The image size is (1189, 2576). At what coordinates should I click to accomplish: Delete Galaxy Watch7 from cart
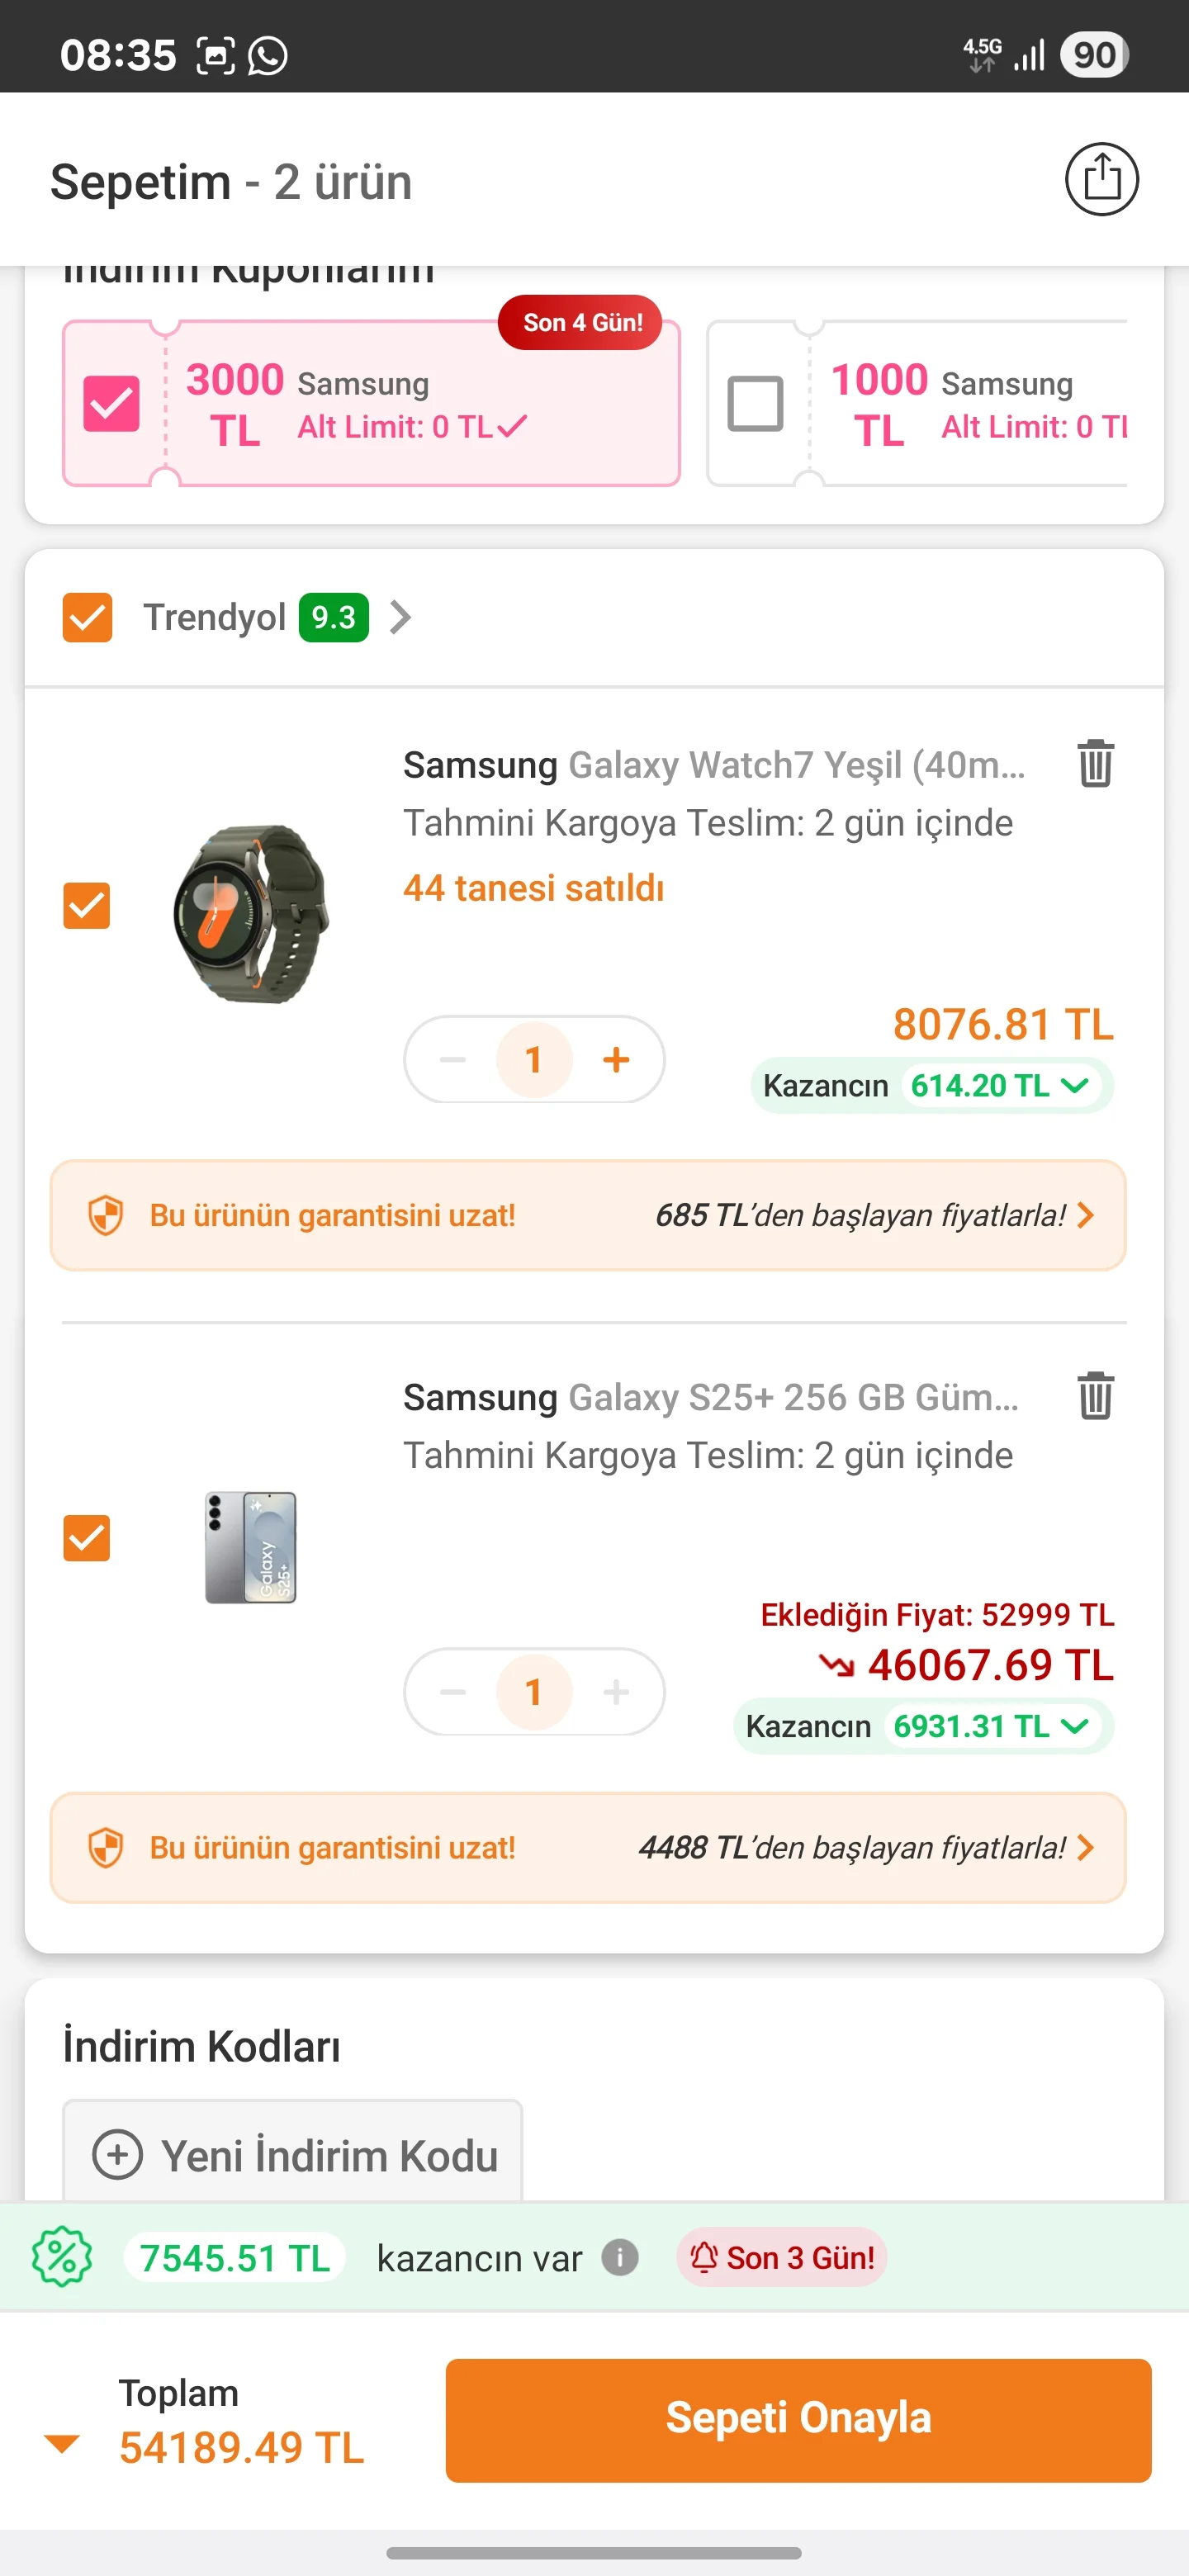click(1095, 764)
